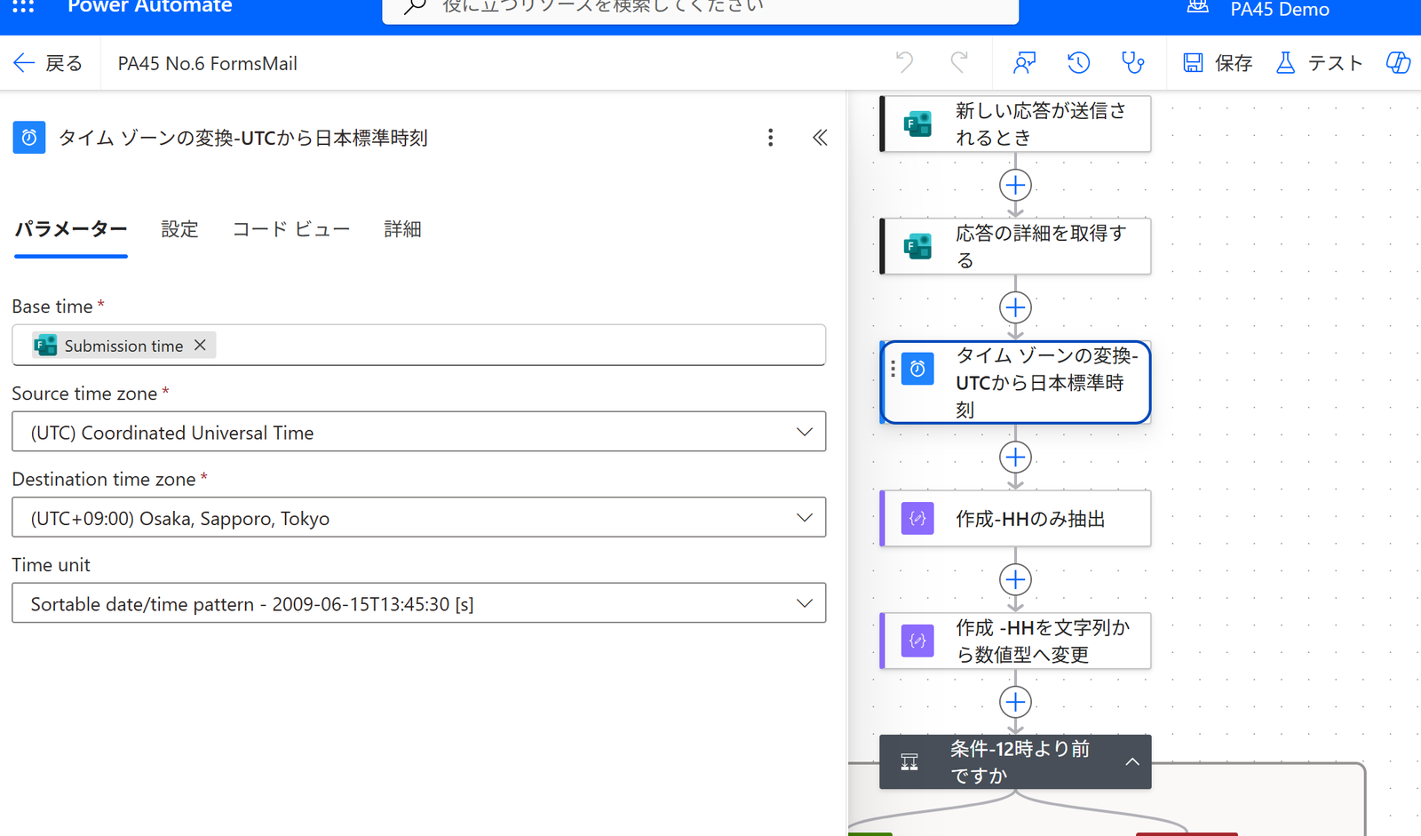The height and width of the screenshot is (836, 1421).
Task: Click the Forms icon on 新しい応答が送信されるとき card
Action: pos(917,123)
